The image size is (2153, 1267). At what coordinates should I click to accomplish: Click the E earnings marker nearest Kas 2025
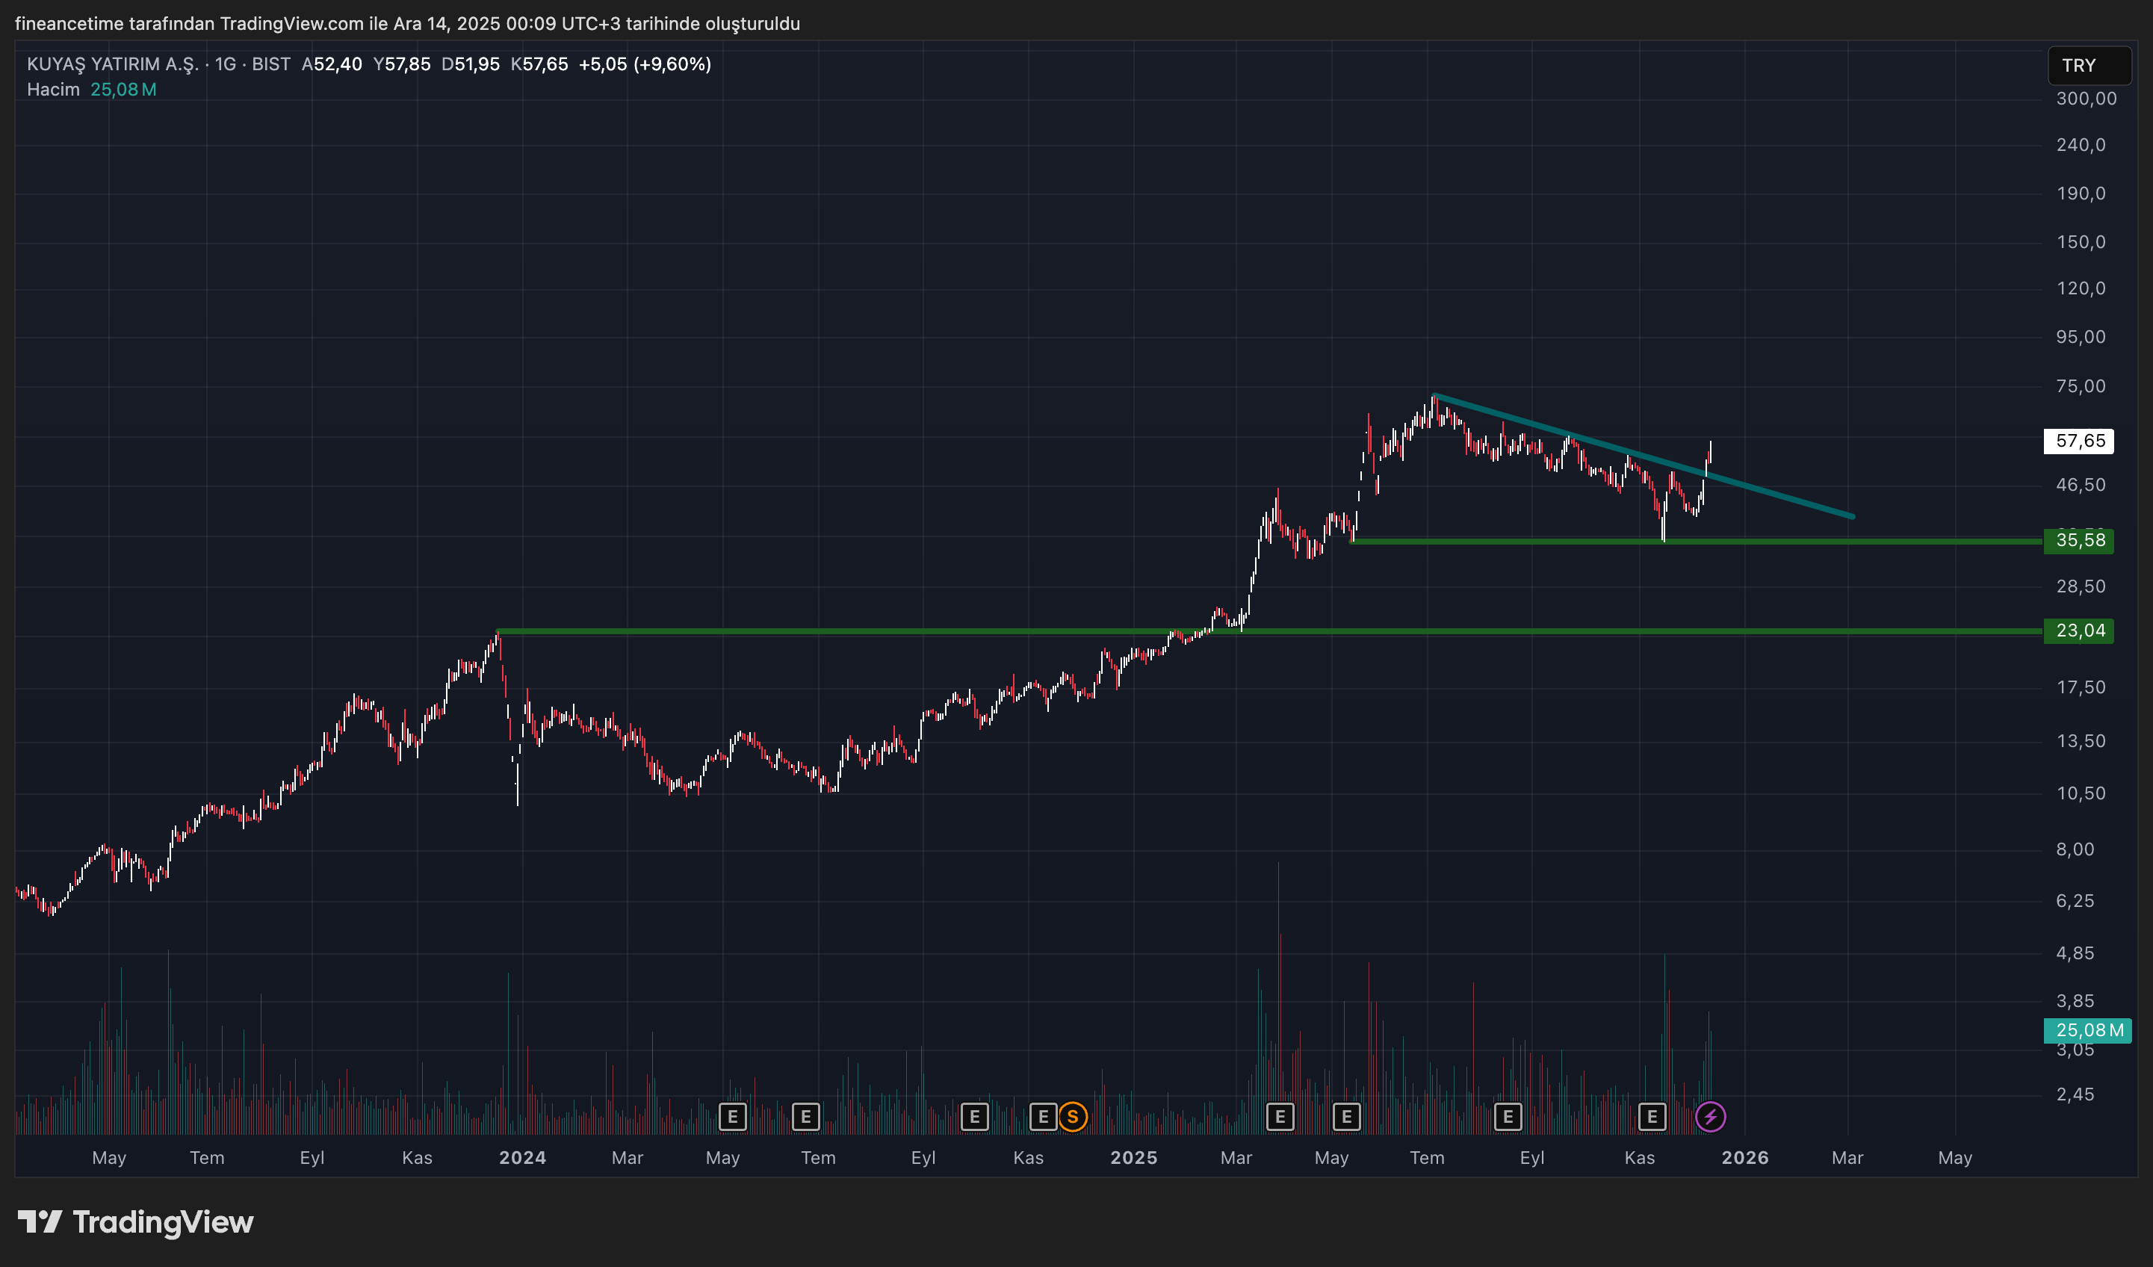tap(1652, 1117)
